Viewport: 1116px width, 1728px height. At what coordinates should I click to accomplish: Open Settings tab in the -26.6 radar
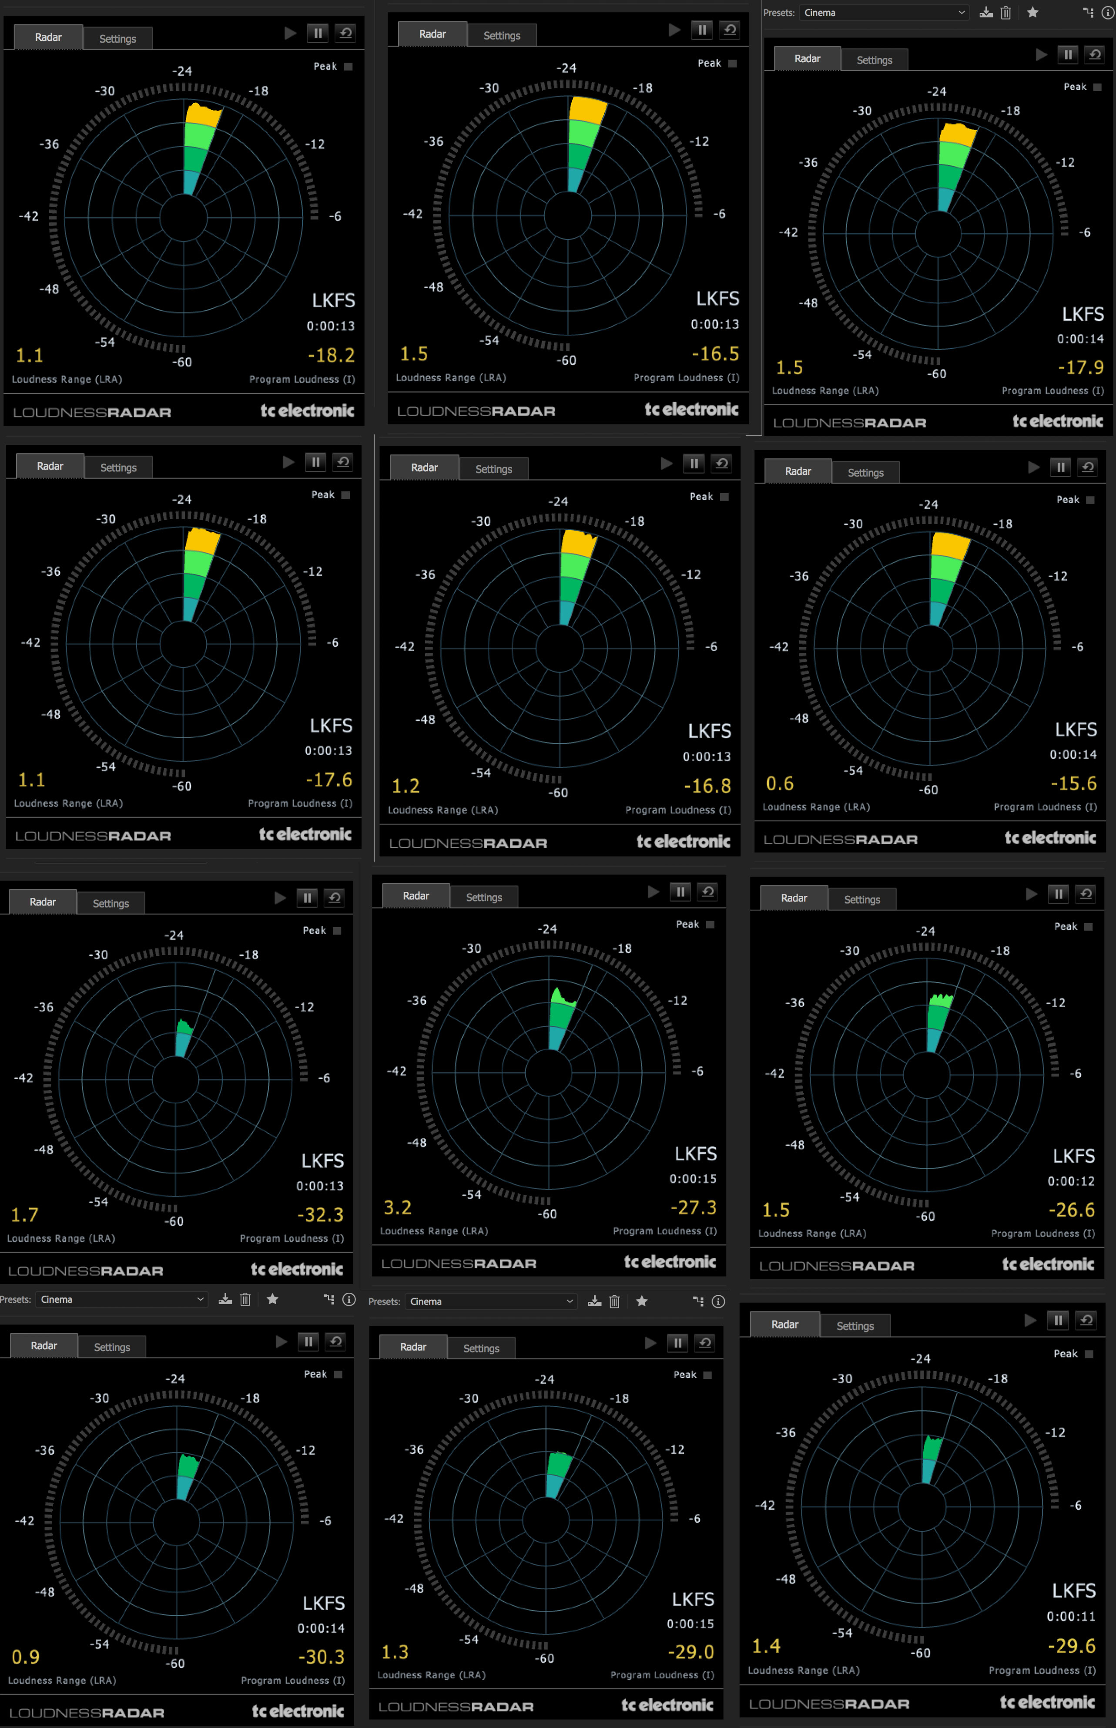861,900
